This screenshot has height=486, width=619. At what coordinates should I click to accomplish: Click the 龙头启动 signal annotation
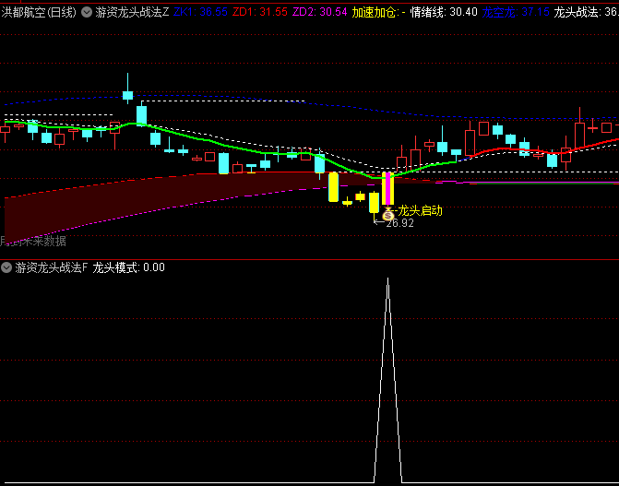(x=420, y=210)
